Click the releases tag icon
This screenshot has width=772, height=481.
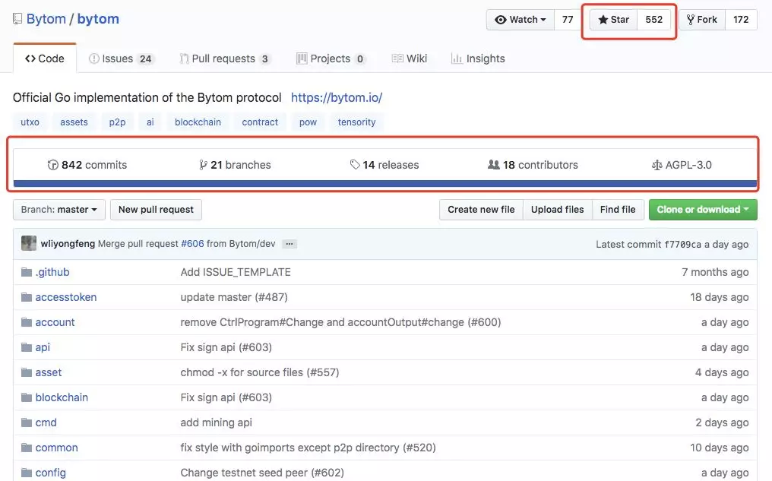pos(355,164)
